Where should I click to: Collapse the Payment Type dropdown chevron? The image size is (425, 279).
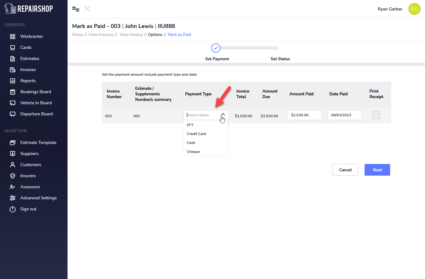[x=223, y=115]
